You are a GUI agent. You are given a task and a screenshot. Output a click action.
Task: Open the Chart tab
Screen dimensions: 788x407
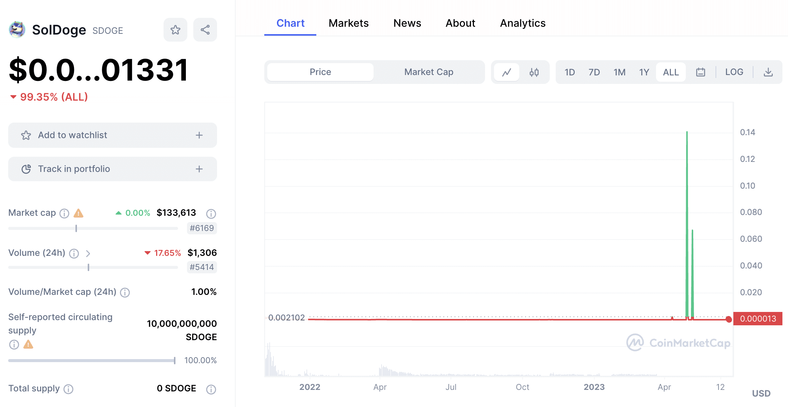[x=290, y=23]
